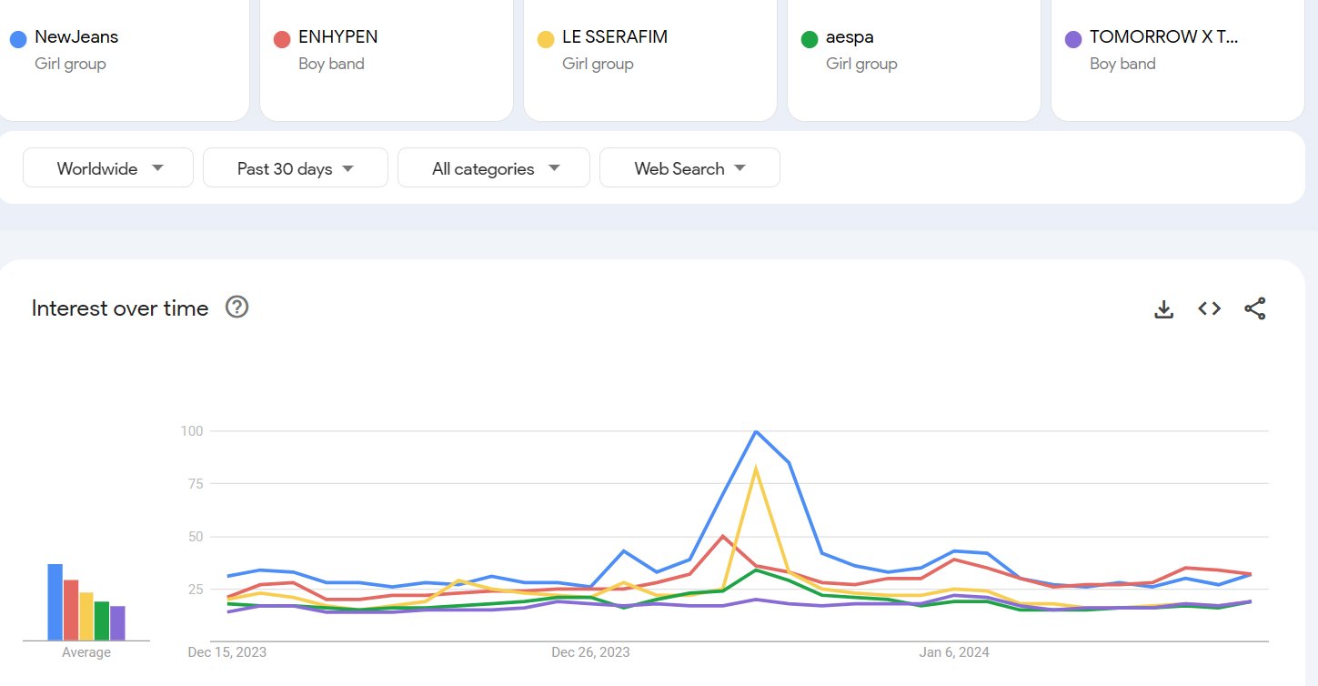Click Boy band text under ENHYPEN
Viewport: 1318px width, 686px height.
pos(331,64)
